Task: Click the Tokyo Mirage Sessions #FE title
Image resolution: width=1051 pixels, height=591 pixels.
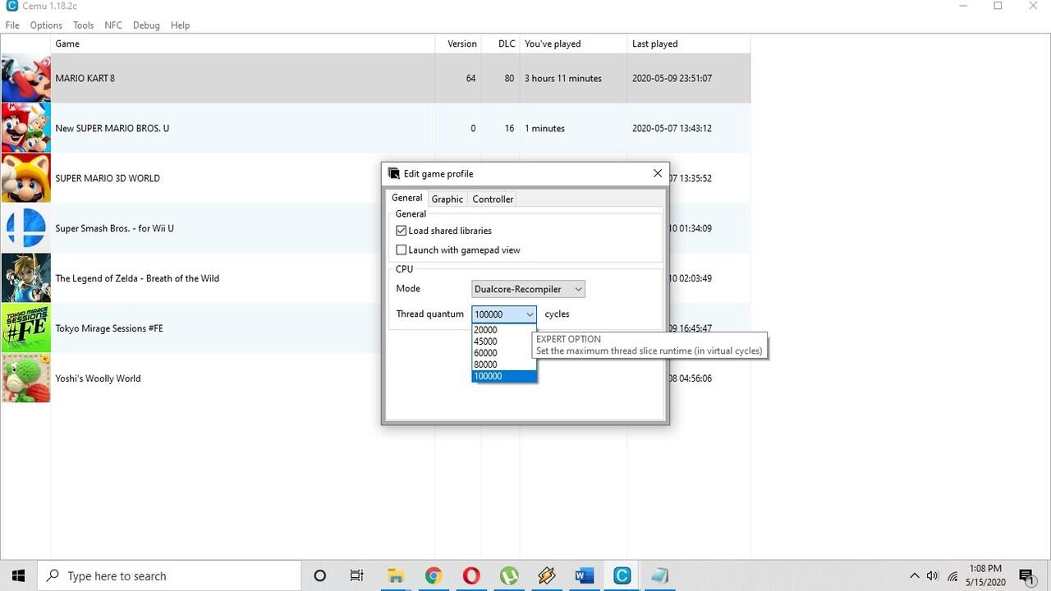Action: tap(109, 328)
